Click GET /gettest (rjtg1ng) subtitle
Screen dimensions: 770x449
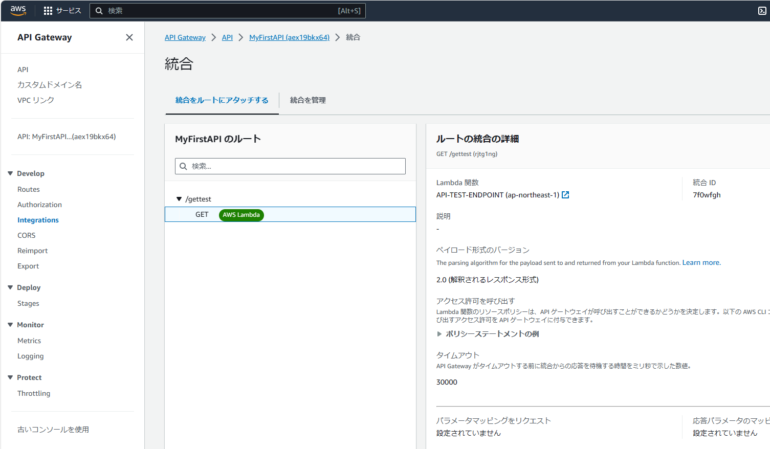pos(467,154)
